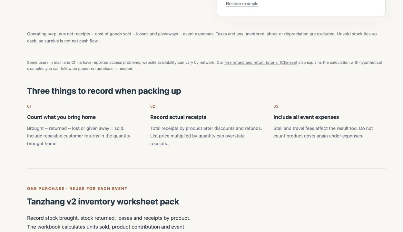Click the paragraph starting Stall and travel fees

(x=323, y=132)
